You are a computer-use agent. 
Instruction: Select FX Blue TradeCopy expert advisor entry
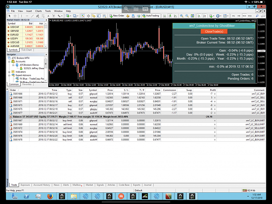coord(30,79)
